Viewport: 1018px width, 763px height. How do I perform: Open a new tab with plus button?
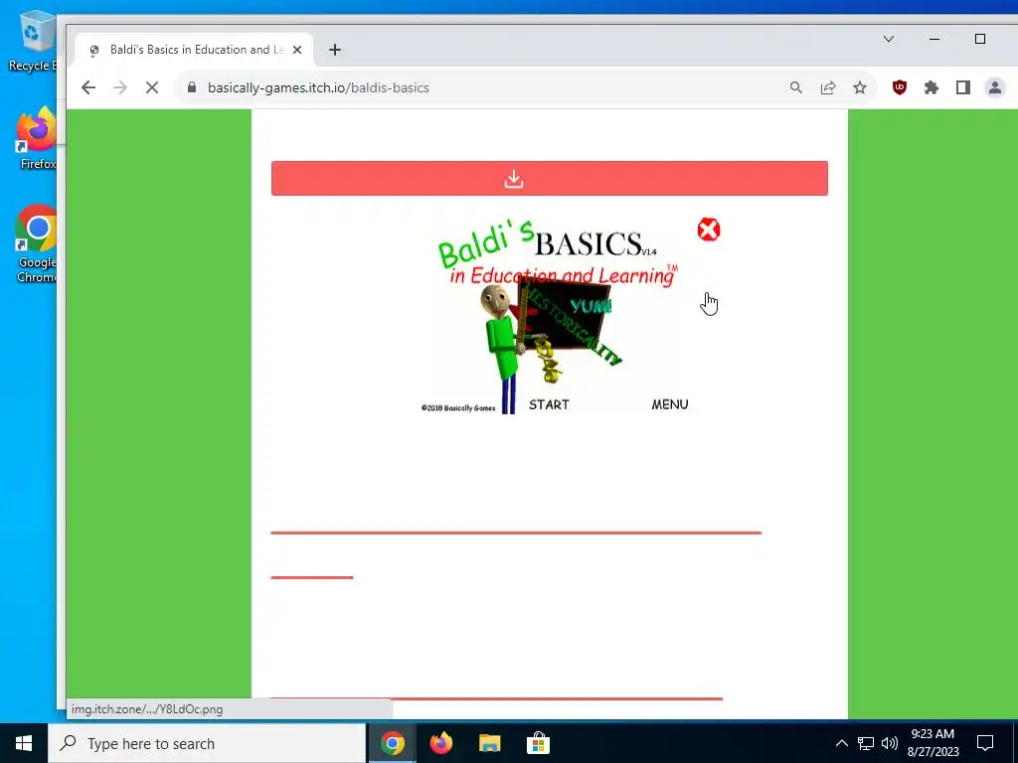coord(335,50)
